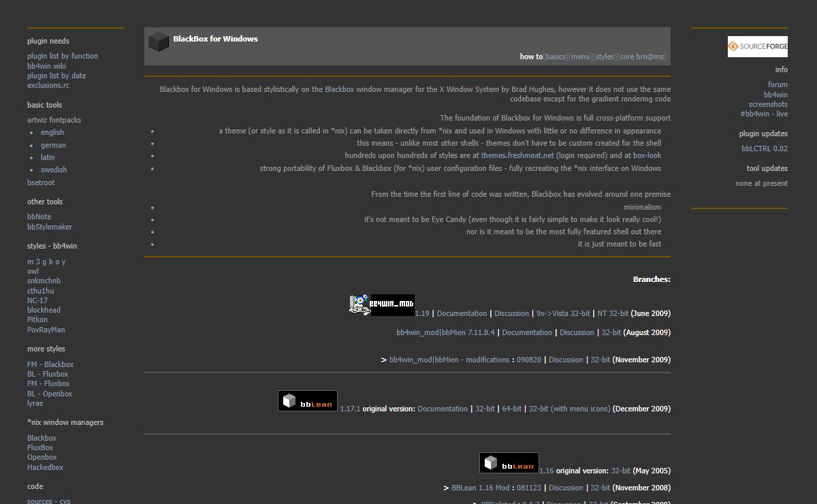Open plugin list by date
Viewport: 817px width, 504px height.
(x=57, y=76)
